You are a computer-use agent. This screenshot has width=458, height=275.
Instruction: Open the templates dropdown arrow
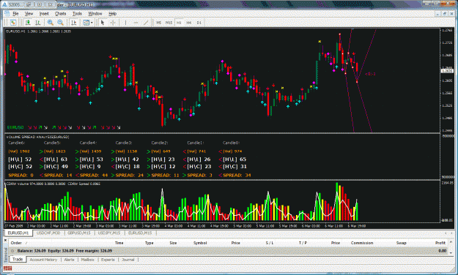click(92, 23)
